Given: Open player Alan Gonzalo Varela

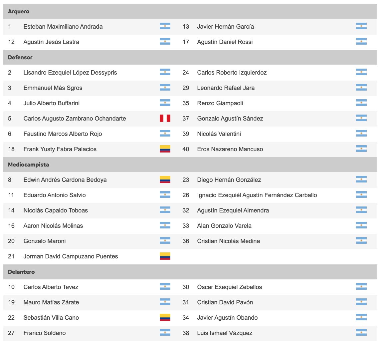Looking at the screenshot, I should [x=224, y=226].
